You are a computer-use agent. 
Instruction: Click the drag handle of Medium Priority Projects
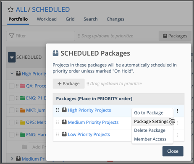(58, 122)
